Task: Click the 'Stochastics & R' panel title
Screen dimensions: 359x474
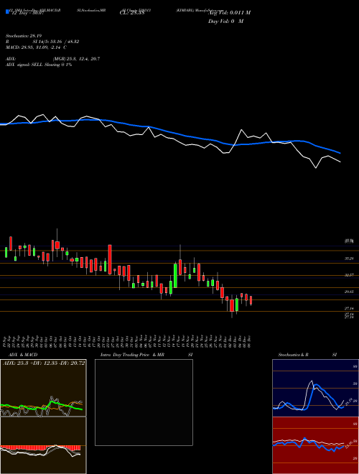Action: [x=293, y=355]
